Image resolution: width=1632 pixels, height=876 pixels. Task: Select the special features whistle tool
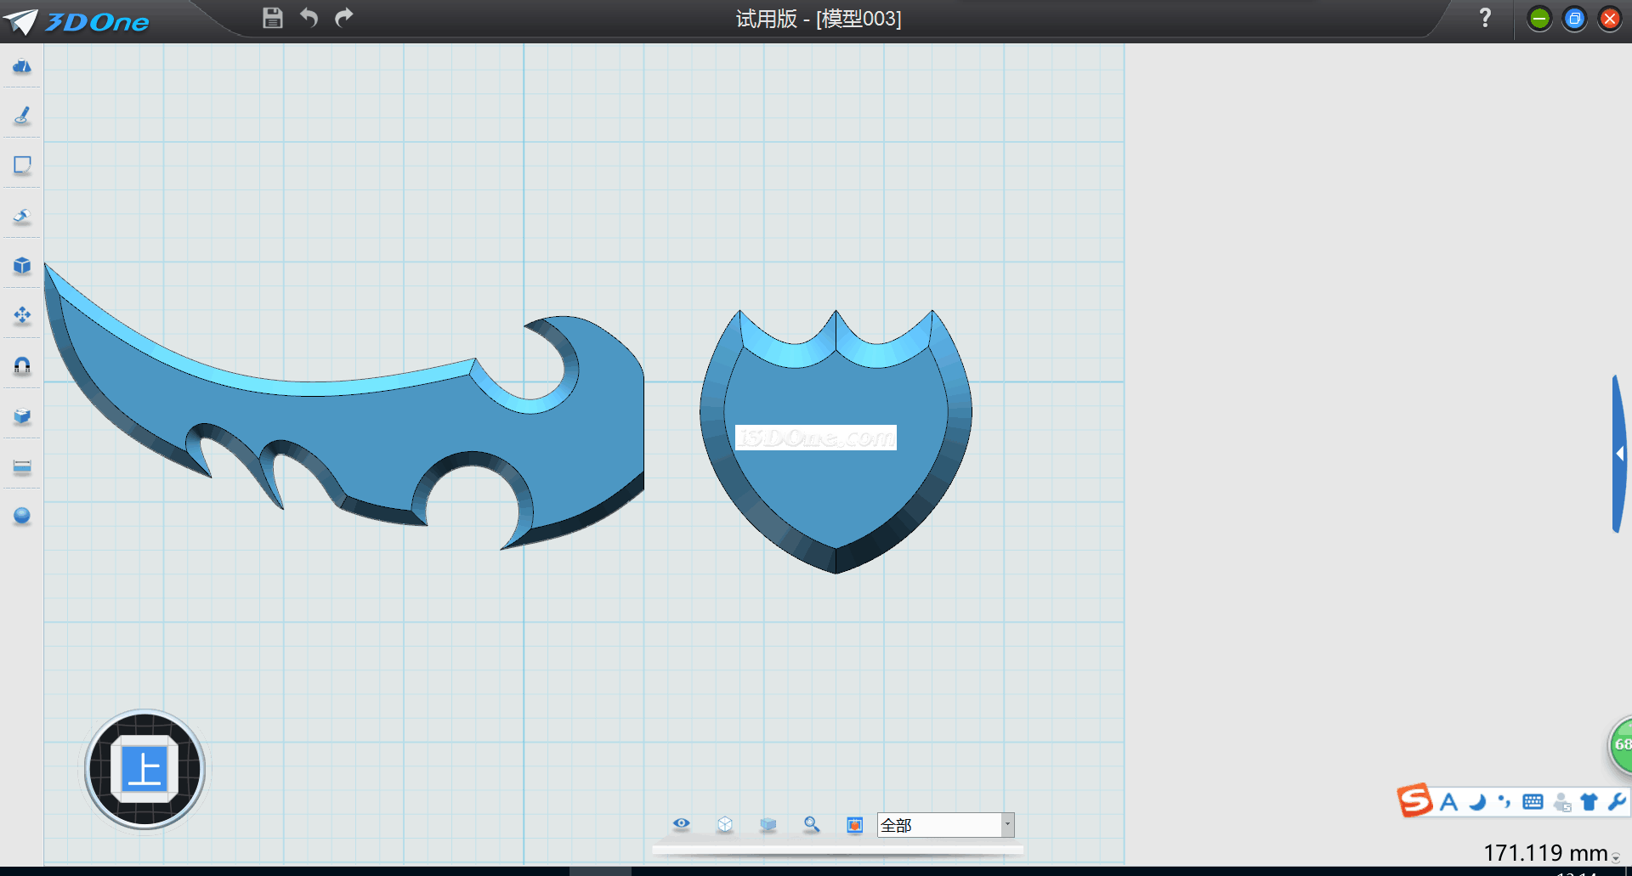22,216
